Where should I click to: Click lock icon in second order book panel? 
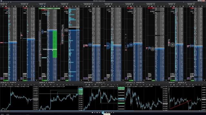(x=26, y=6)
